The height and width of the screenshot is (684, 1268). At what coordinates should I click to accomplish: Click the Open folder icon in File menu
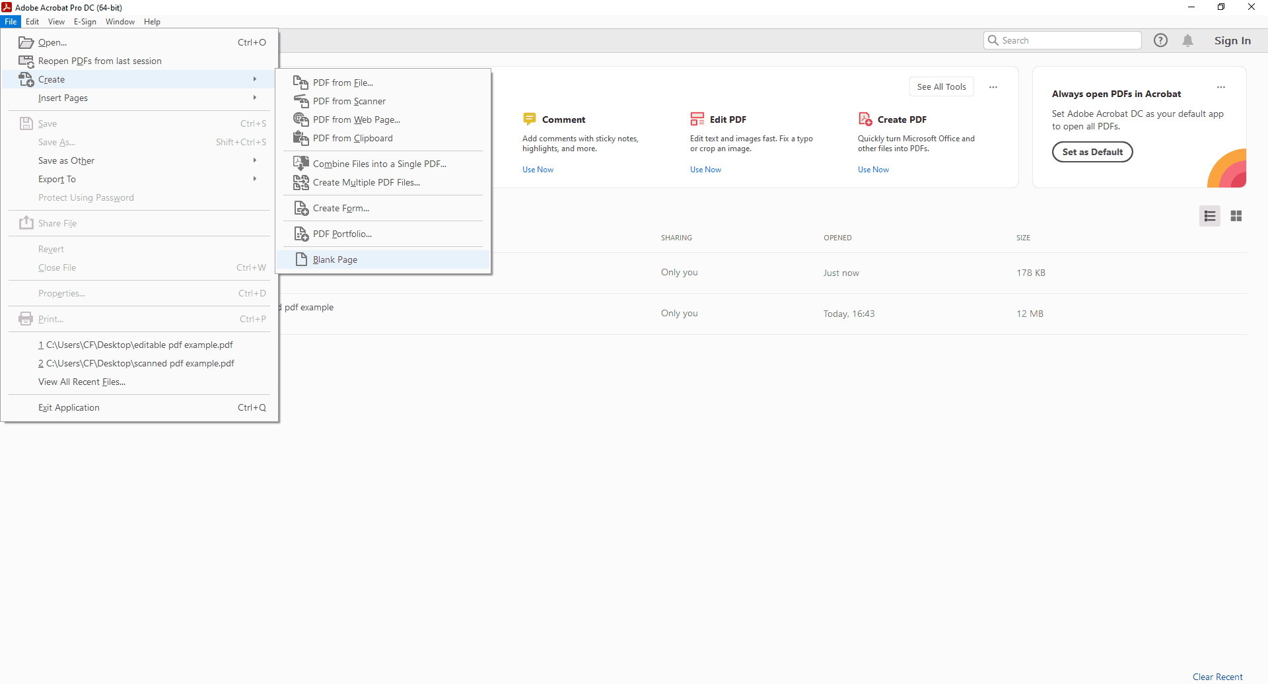[26, 42]
